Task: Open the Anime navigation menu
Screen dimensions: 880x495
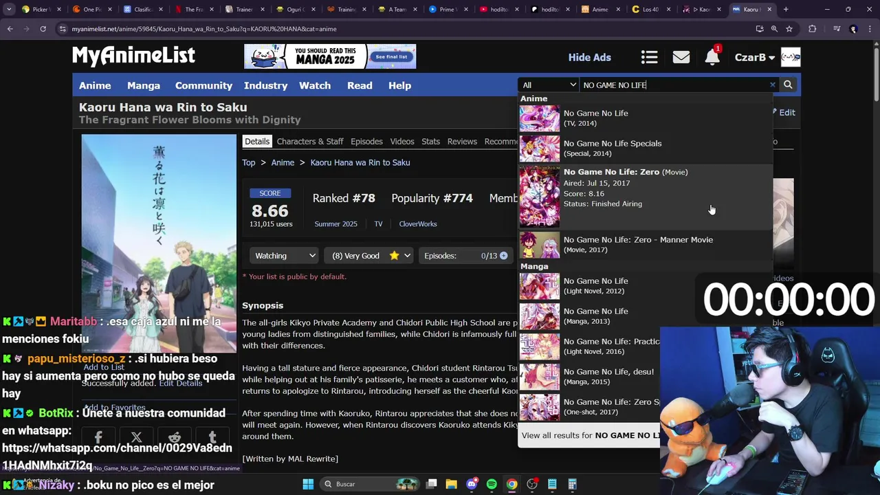Action: [x=95, y=85]
